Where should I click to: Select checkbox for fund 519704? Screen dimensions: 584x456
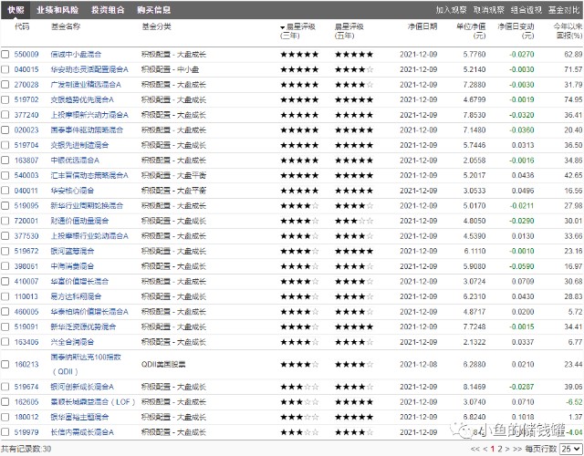(5, 145)
